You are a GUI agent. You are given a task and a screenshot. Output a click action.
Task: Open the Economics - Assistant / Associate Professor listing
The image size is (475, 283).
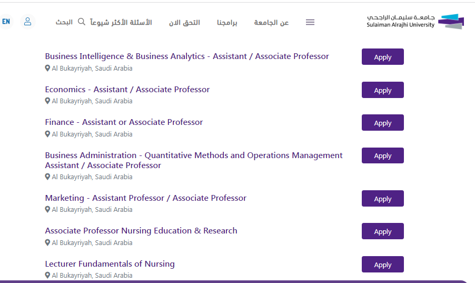pos(127,90)
